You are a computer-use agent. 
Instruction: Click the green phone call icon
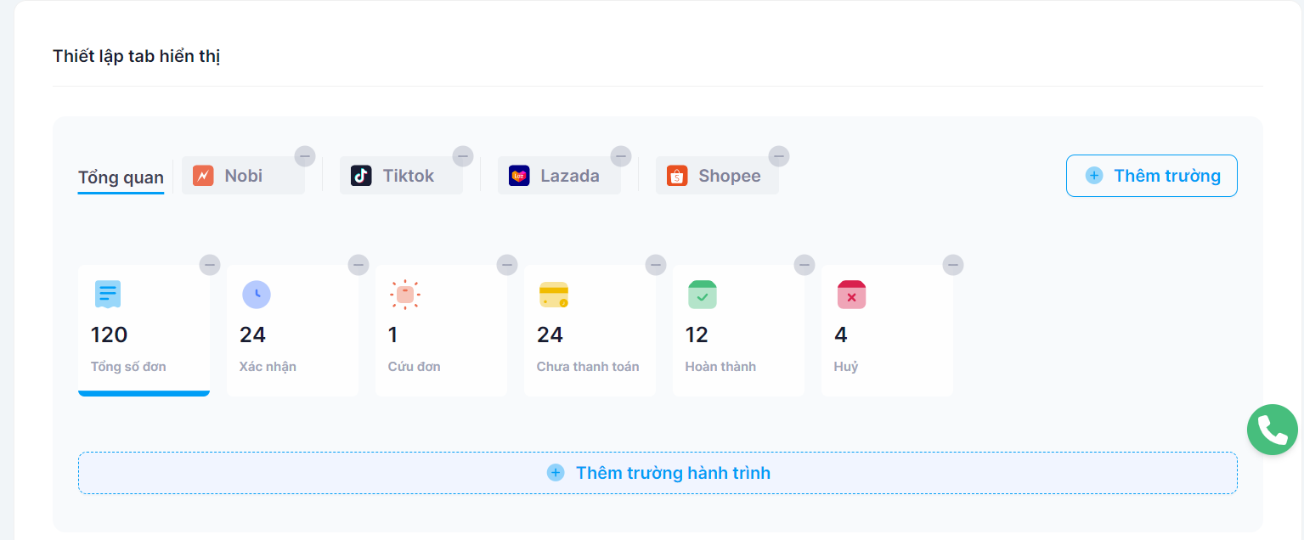[x=1272, y=430]
